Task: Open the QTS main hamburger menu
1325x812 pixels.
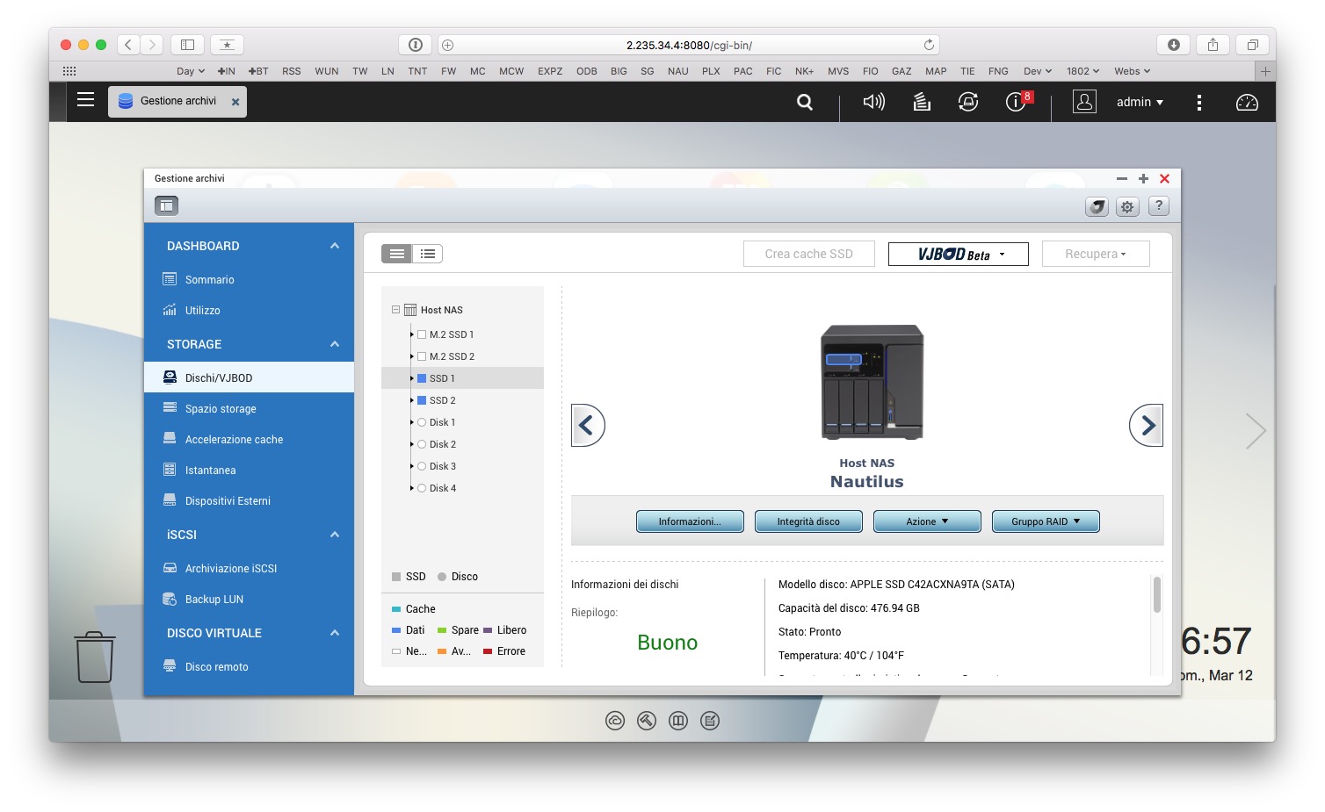Action: coord(85,100)
